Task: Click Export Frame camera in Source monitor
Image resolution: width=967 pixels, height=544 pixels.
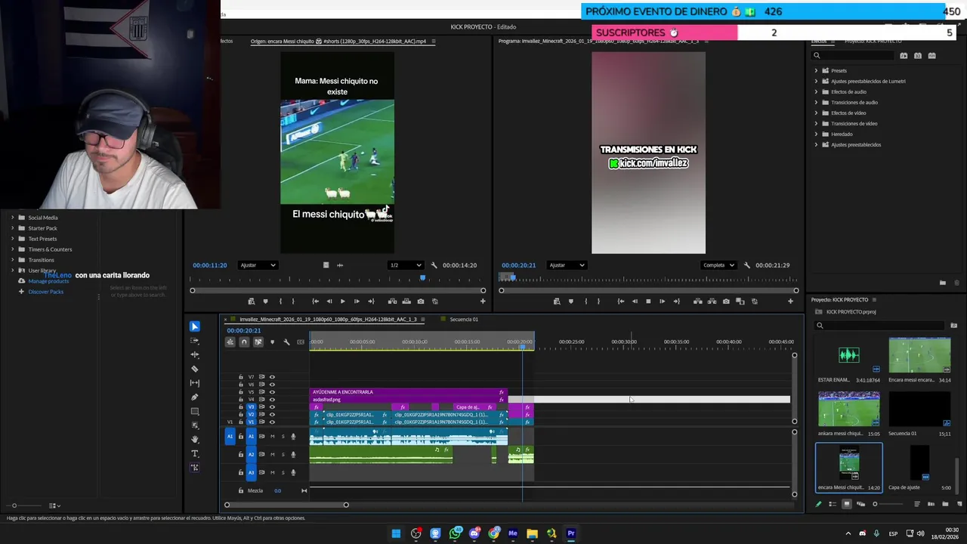Action: pyautogui.click(x=421, y=301)
